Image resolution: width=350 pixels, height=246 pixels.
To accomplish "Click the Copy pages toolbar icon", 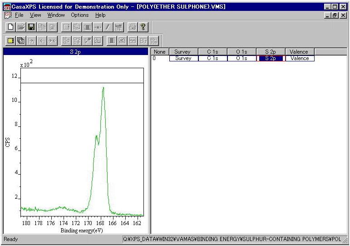I will pyautogui.click(x=42, y=27).
